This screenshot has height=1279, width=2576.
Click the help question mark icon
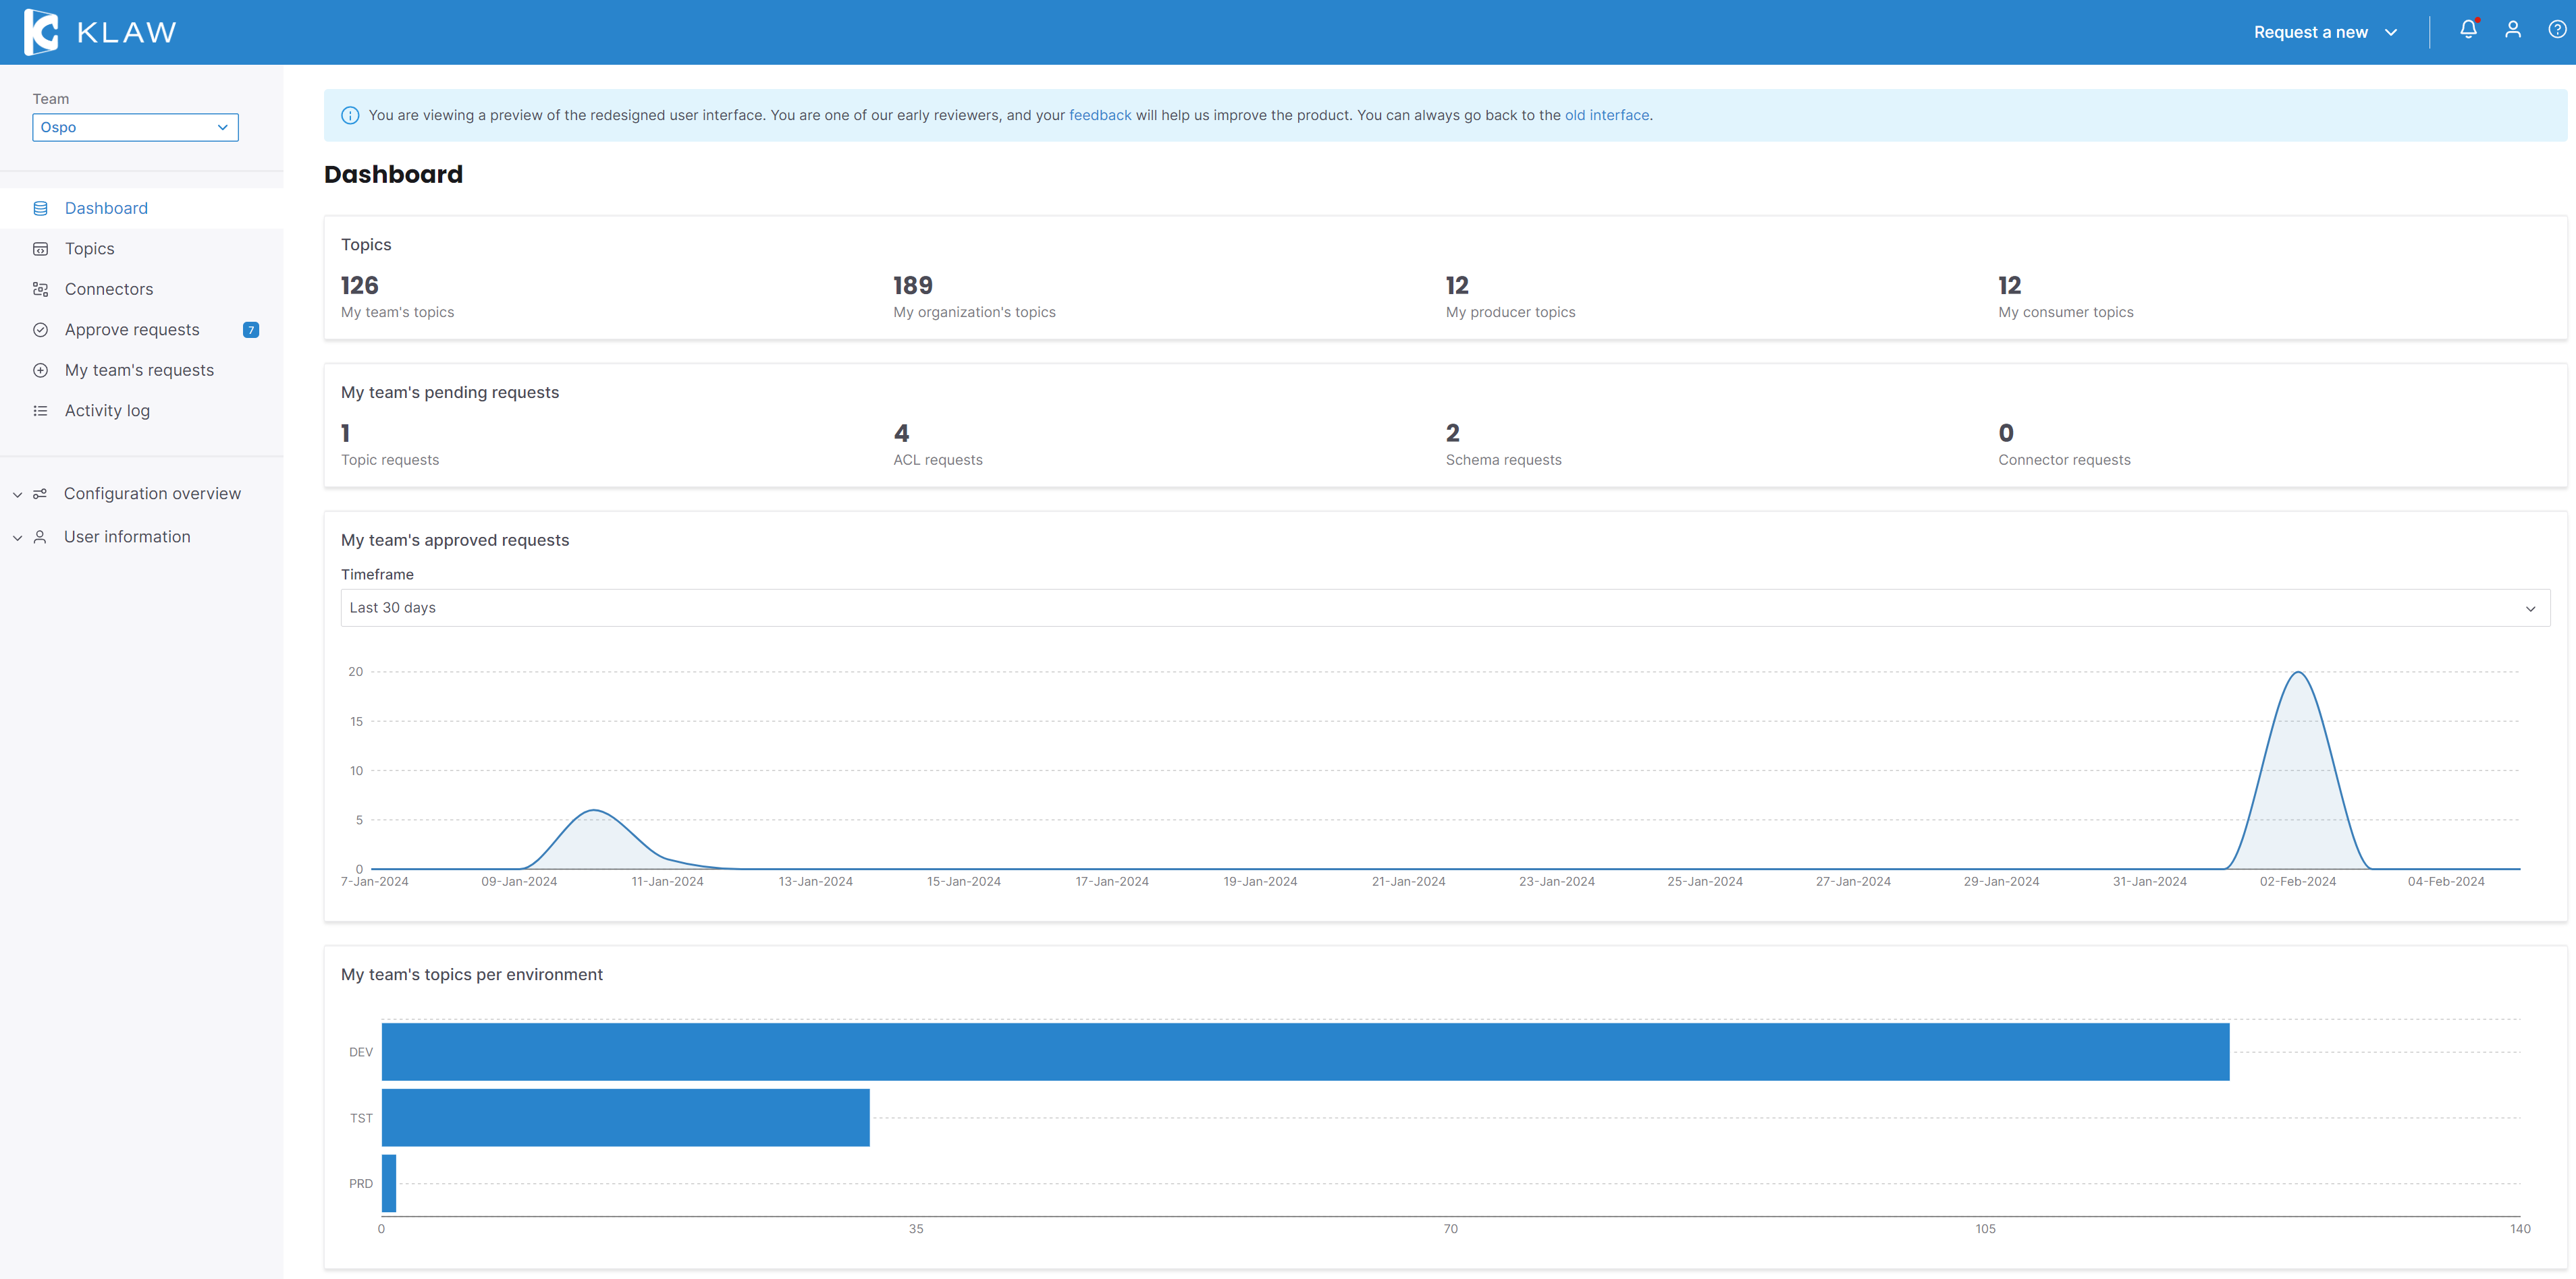coord(2556,30)
